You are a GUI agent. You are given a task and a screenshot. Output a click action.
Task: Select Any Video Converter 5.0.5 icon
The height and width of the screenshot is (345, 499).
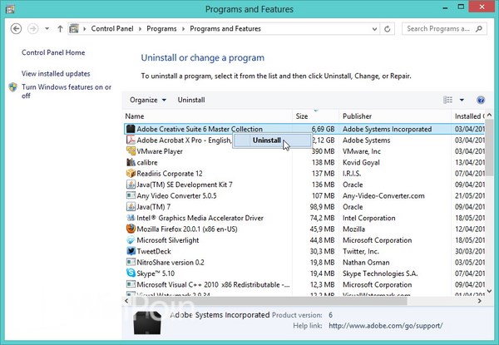point(131,195)
